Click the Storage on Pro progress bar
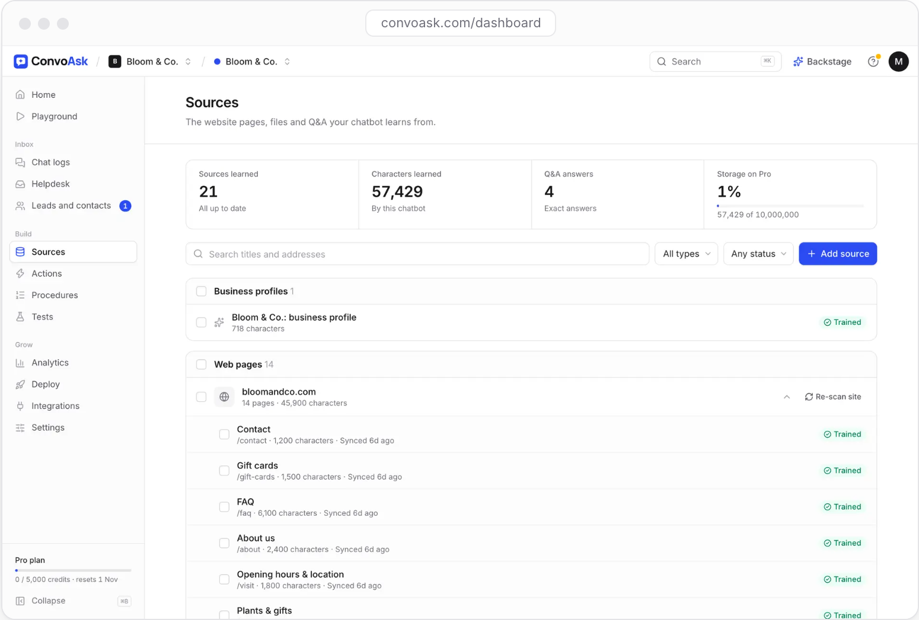Image resolution: width=919 pixels, height=620 pixels. pyautogui.click(x=790, y=206)
